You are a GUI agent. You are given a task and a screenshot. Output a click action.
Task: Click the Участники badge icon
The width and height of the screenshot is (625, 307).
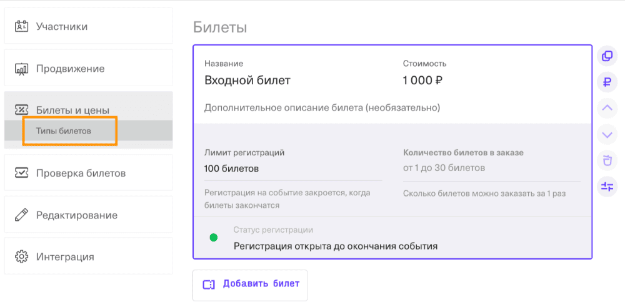(x=21, y=27)
